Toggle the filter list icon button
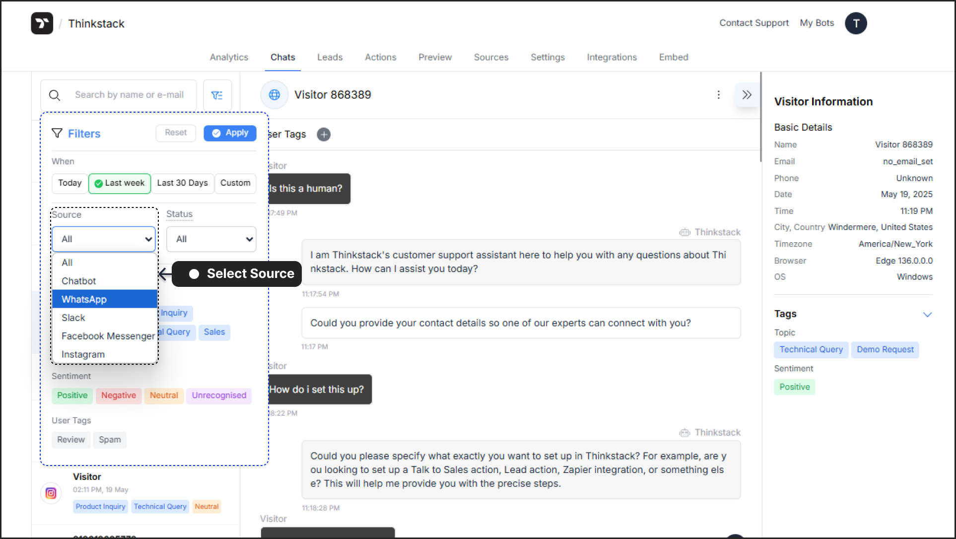 click(217, 95)
